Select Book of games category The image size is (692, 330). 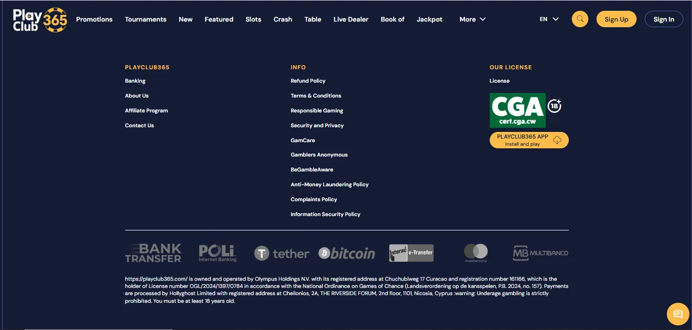pyautogui.click(x=393, y=20)
